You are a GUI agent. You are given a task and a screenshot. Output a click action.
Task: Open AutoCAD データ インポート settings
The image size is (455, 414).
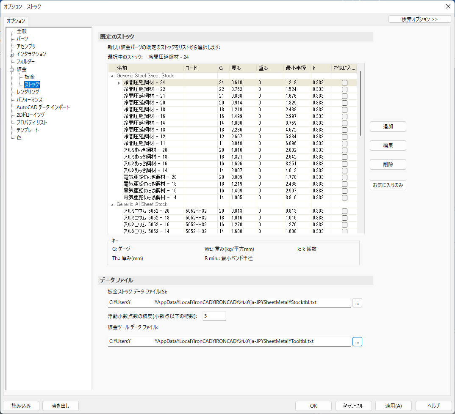[43, 107]
